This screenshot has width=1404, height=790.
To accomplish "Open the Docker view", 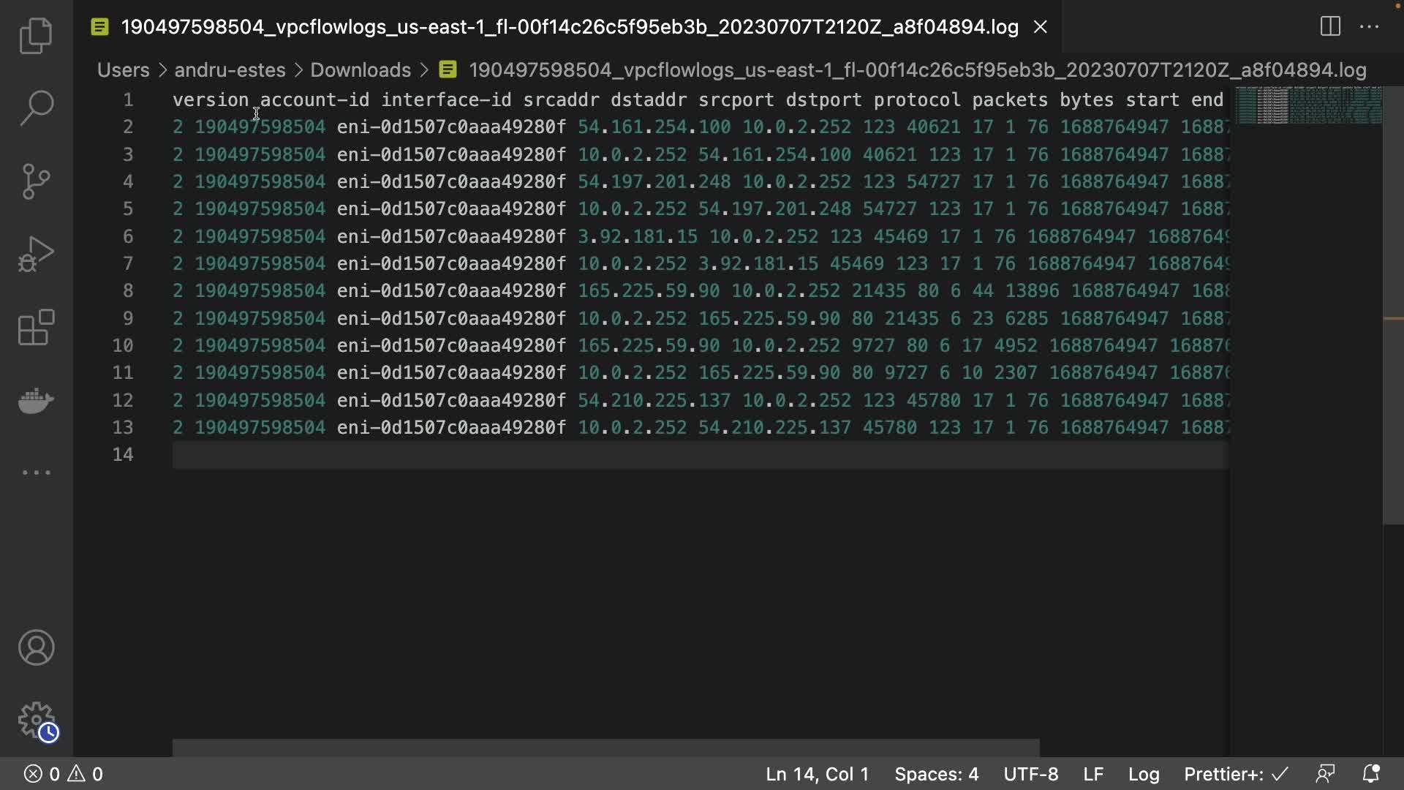I will (x=36, y=400).
